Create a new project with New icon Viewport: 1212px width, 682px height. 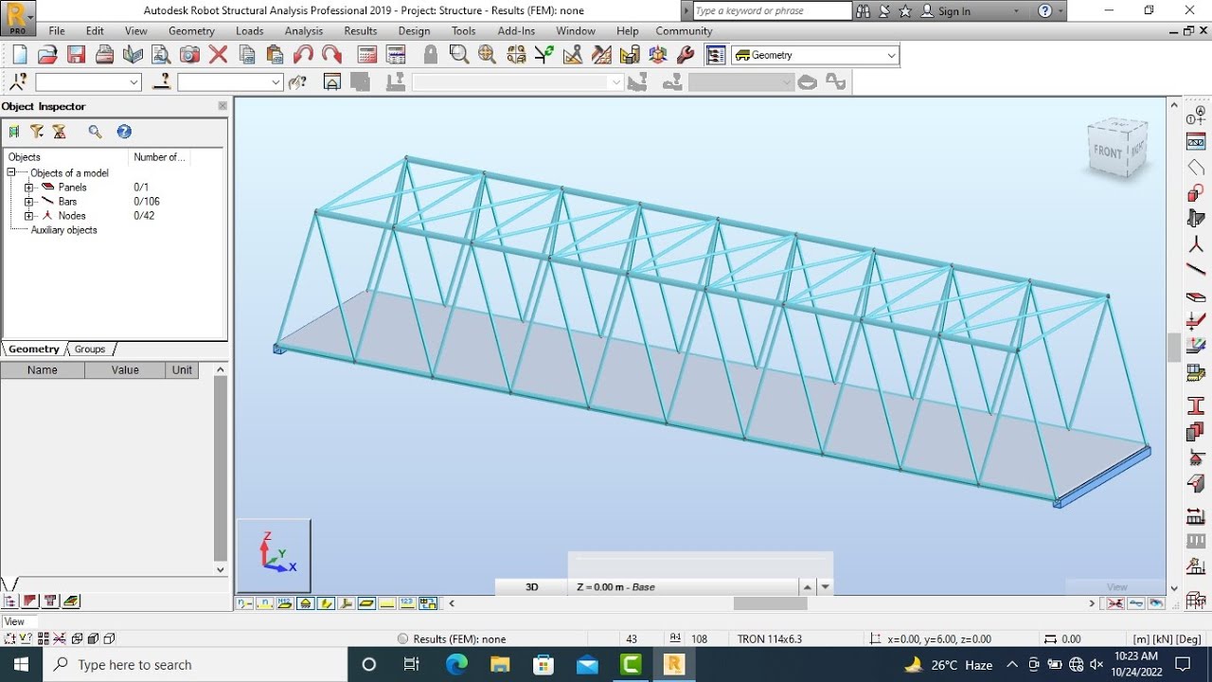pyautogui.click(x=20, y=55)
